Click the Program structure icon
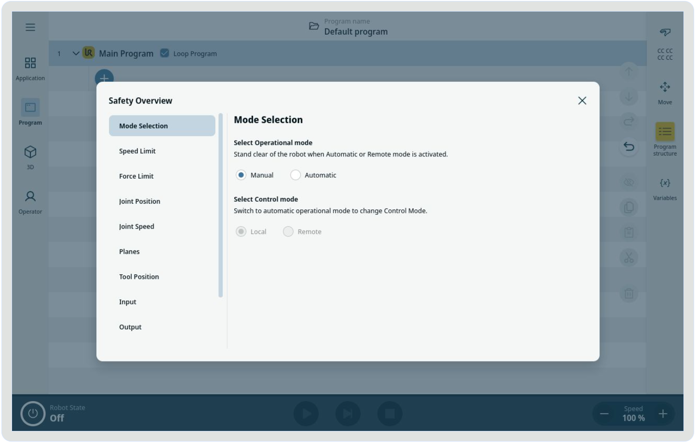The width and height of the screenshot is (695, 442). [x=665, y=131]
